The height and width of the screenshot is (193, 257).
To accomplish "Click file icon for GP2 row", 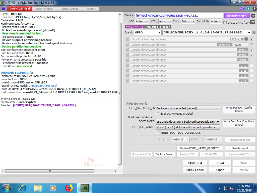I will (x=127, y=71).
